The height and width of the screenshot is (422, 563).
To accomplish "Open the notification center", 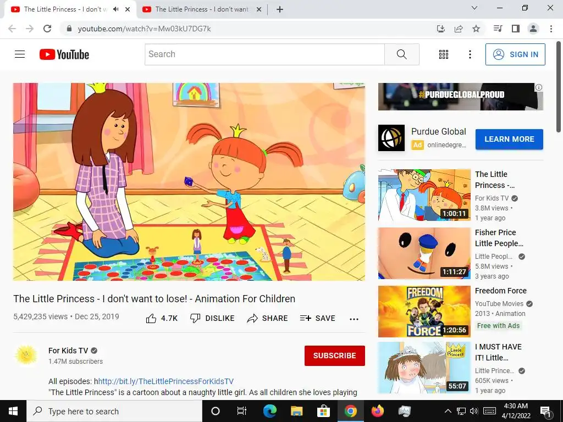I will pos(546,412).
